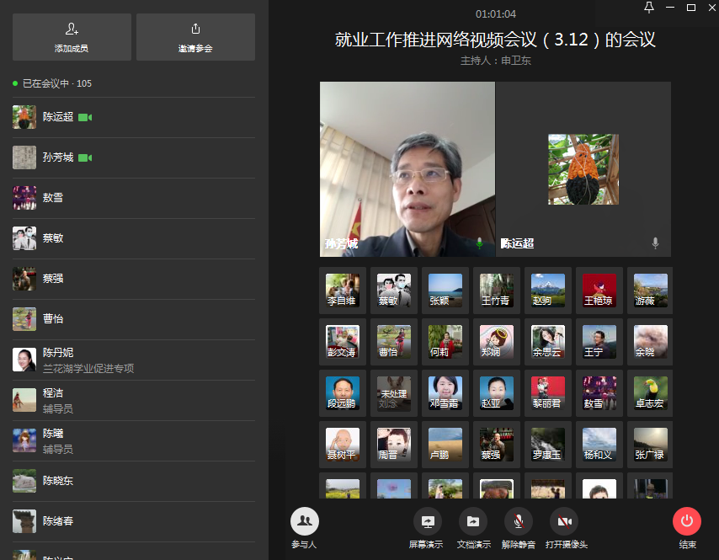Start Screen Share (屏幕演示)
This screenshot has height=560, width=719.
coord(427,521)
